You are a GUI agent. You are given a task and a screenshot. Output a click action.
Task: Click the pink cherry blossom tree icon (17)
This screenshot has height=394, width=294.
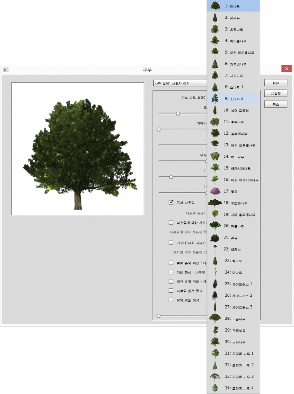[214, 191]
